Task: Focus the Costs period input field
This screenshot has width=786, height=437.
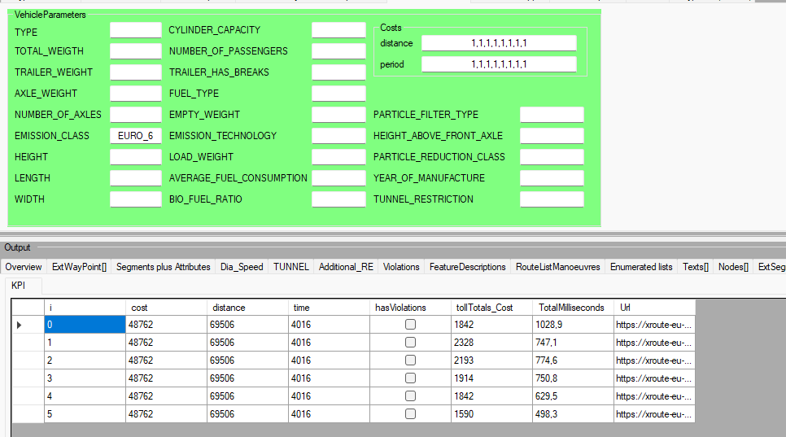Action: click(498, 64)
